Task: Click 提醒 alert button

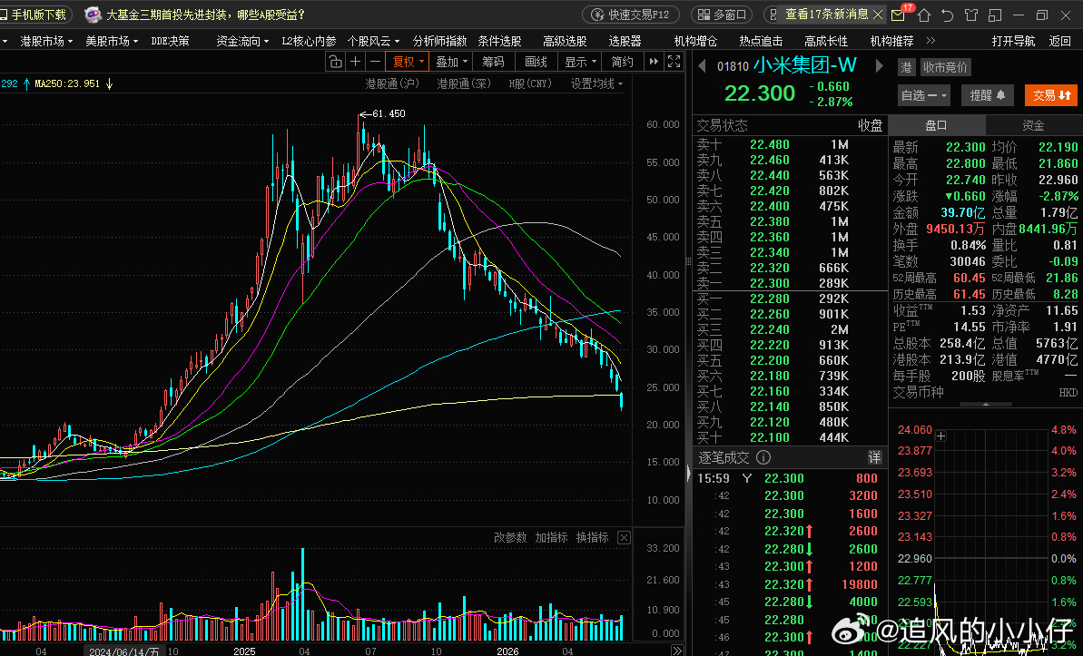Action: (x=988, y=95)
